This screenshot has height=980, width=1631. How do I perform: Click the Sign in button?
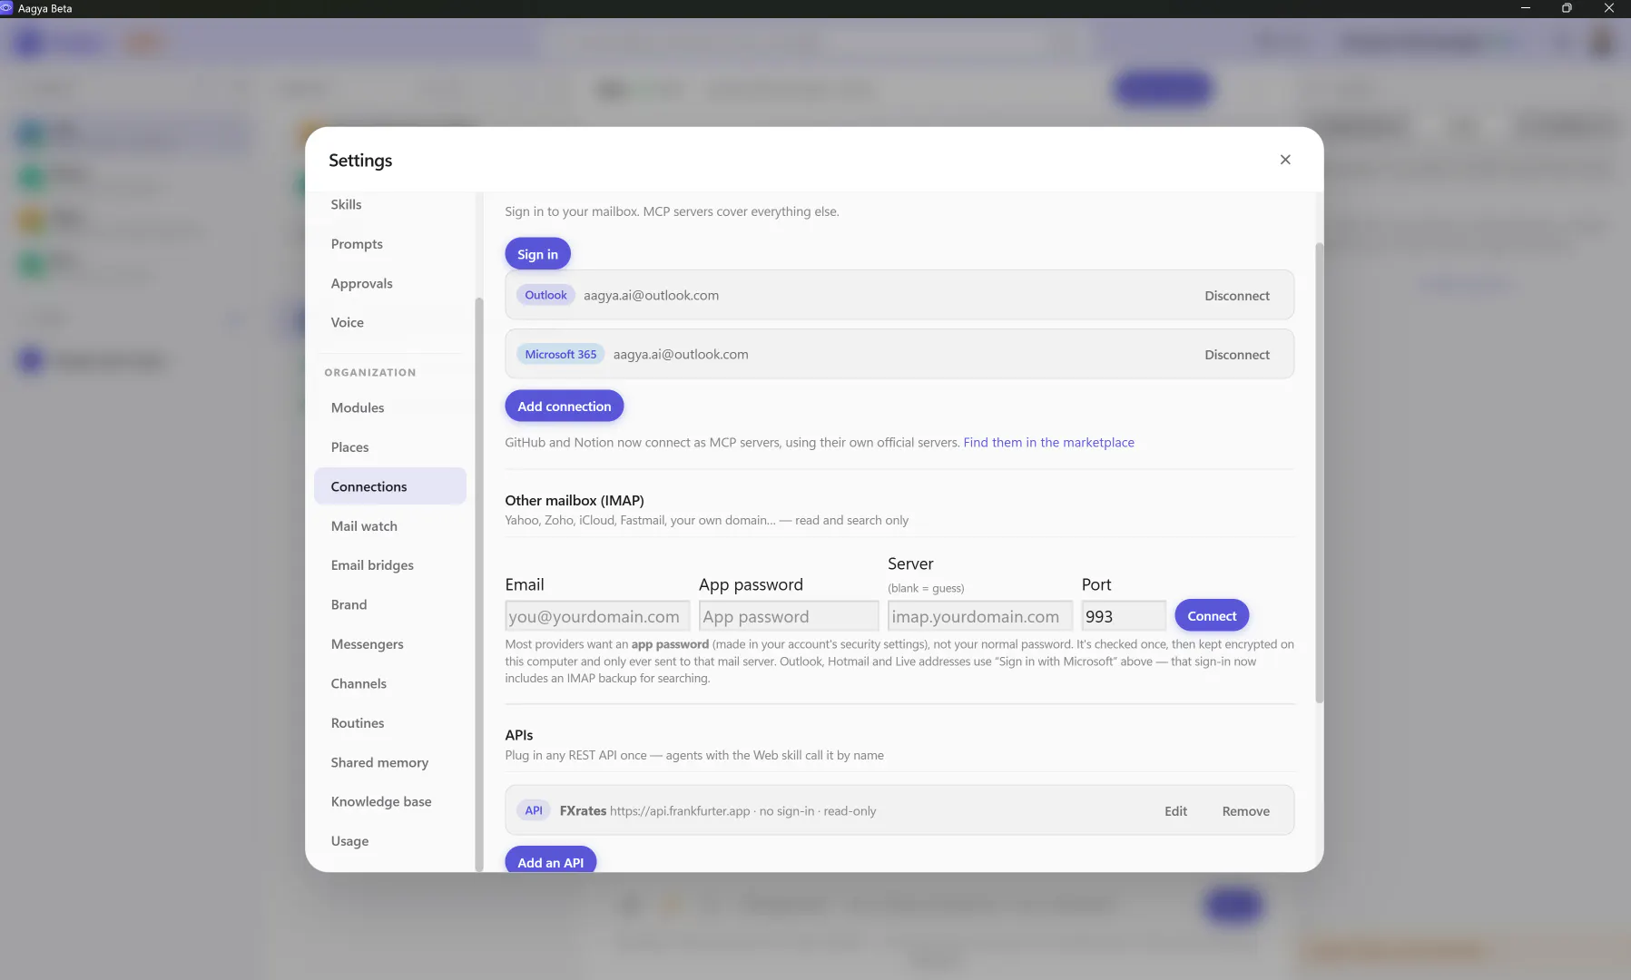(537, 254)
